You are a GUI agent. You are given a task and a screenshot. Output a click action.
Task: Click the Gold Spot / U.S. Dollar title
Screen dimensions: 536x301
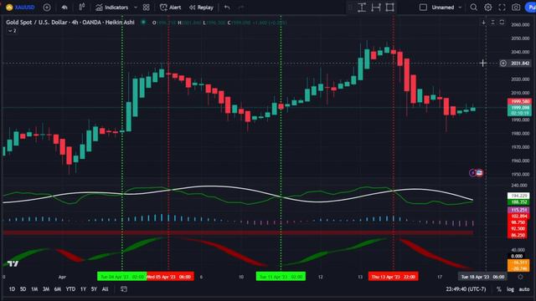pos(70,23)
